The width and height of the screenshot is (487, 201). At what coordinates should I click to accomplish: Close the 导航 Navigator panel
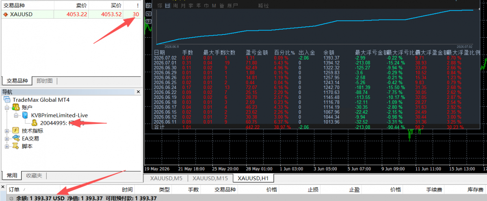pyautogui.click(x=139, y=92)
